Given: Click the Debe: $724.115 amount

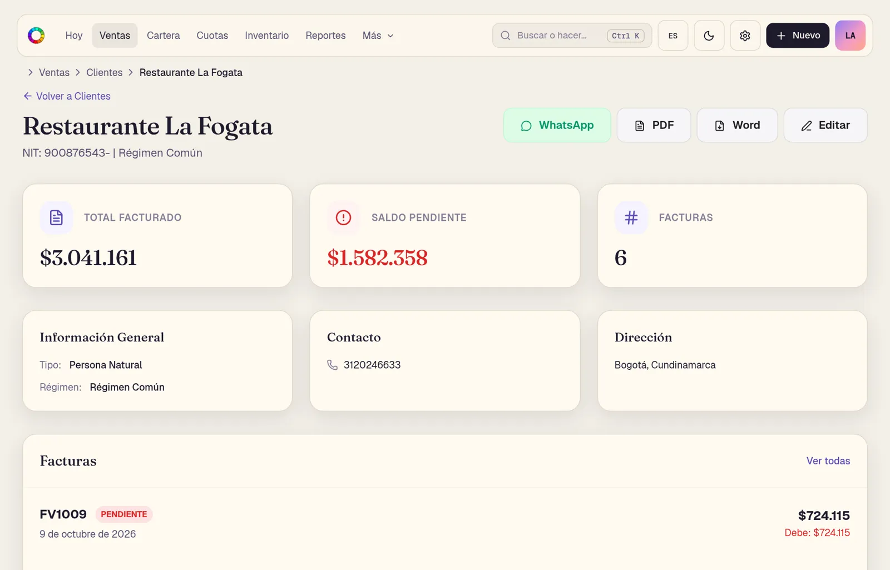Looking at the screenshot, I should pyautogui.click(x=817, y=533).
